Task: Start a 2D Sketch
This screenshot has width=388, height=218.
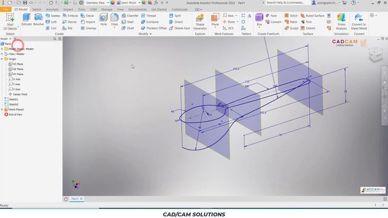Action: [10, 22]
